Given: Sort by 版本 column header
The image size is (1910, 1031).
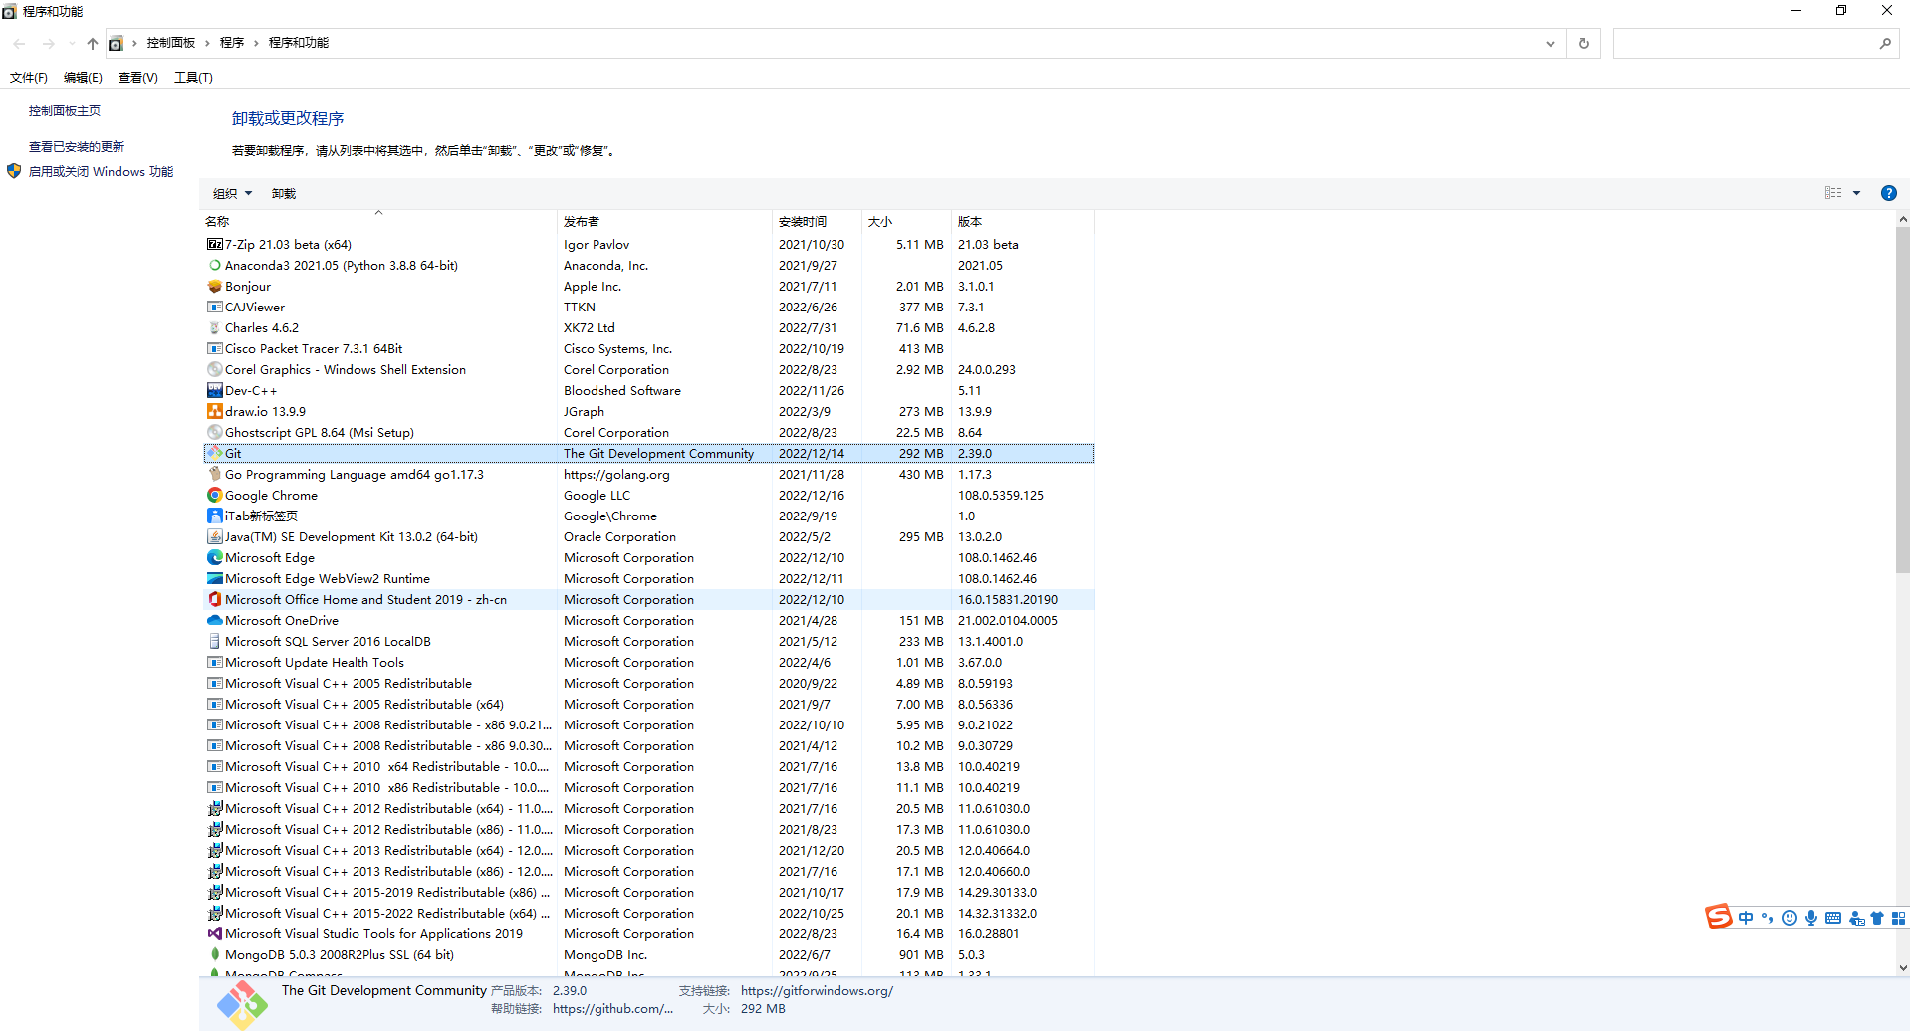Looking at the screenshot, I should pyautogui.click(x=1023, y=221).
